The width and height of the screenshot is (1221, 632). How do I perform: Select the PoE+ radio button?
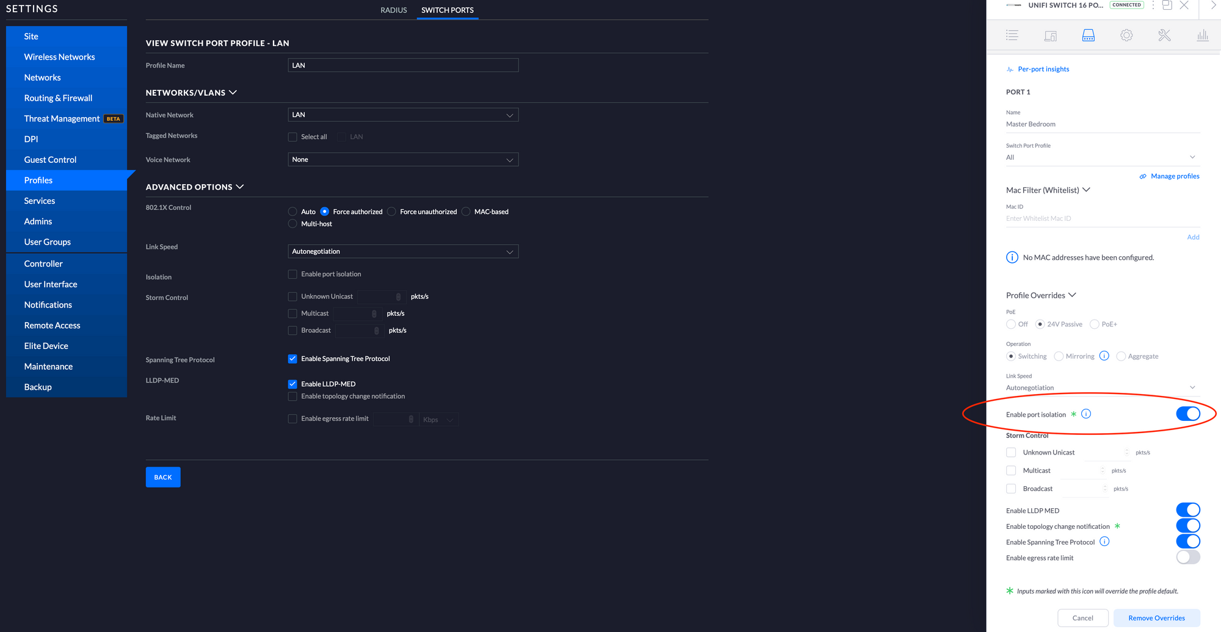coord(1095,324)
